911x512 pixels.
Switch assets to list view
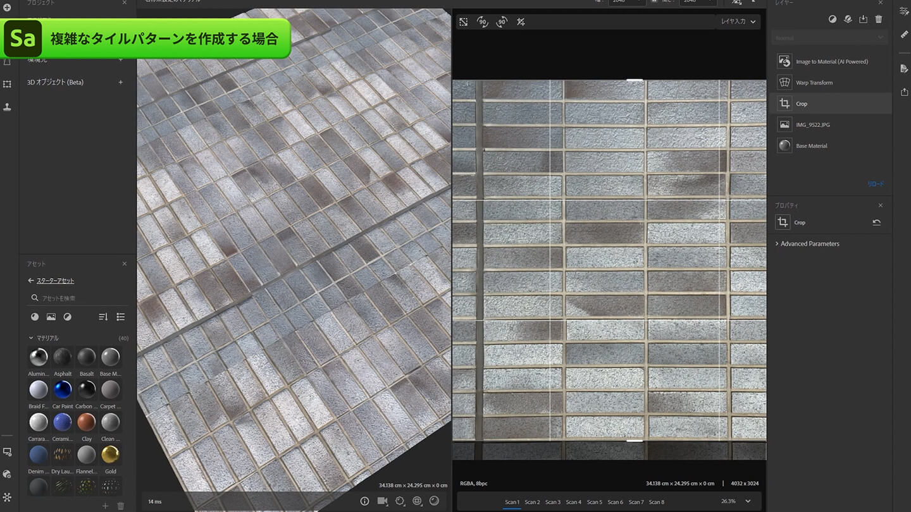coord(121,317)
